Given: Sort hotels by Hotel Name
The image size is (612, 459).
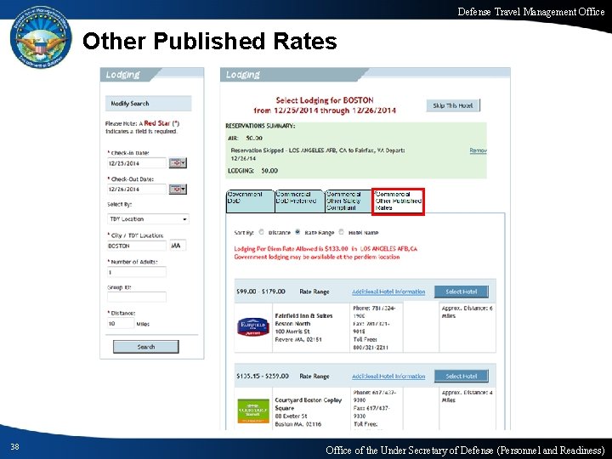Looking at the screenshot, I should (341, 232).
